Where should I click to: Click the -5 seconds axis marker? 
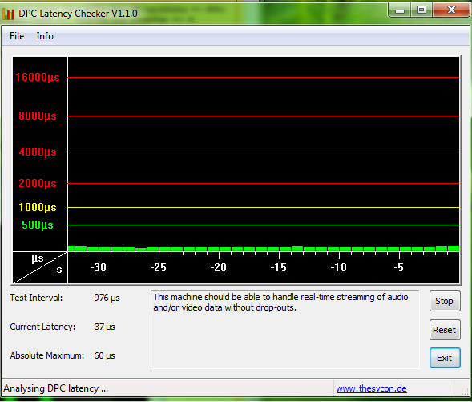(x=398, y=267)
